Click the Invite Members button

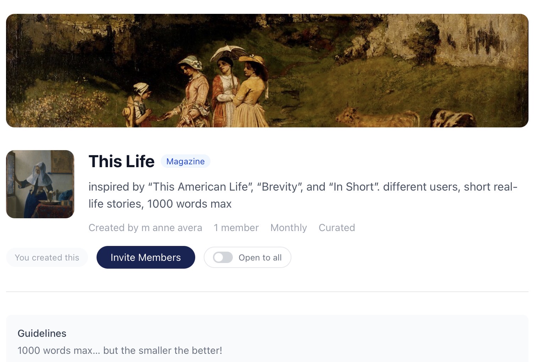click(146, 257)
